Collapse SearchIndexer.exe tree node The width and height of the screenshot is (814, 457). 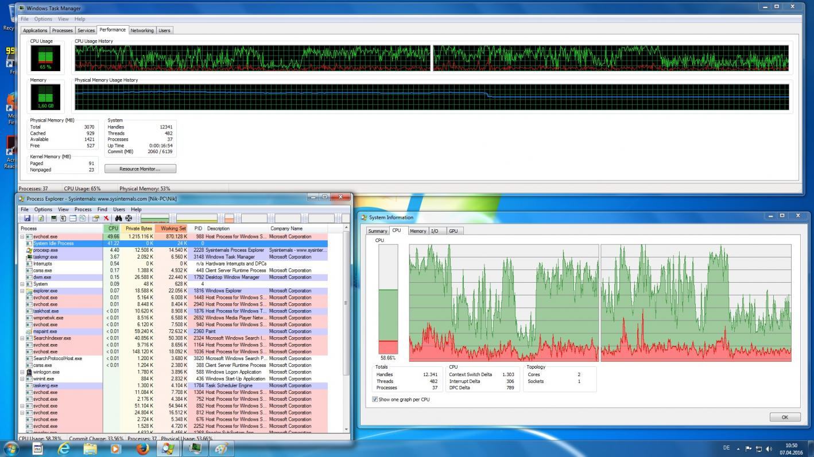pyautogui.click(x=22, y=338)
